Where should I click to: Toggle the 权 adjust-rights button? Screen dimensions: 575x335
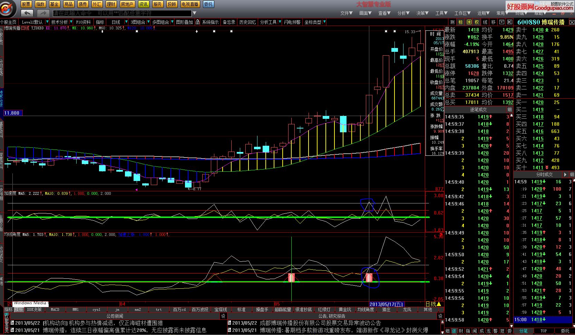pos(477,22)
